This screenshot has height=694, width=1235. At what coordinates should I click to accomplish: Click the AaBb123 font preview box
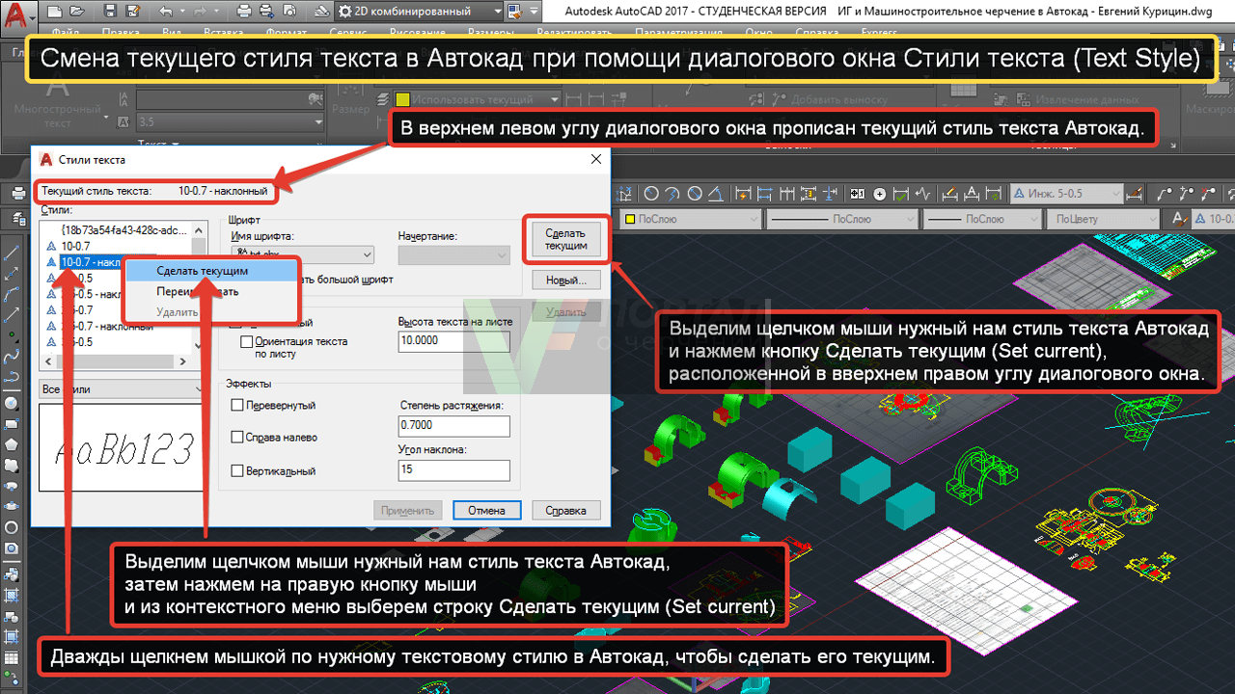coord(122,450)
